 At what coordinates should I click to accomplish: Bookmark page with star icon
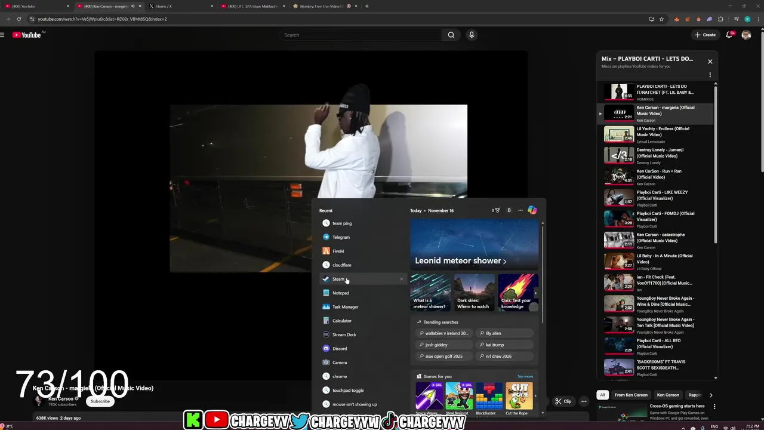(661, 19)
